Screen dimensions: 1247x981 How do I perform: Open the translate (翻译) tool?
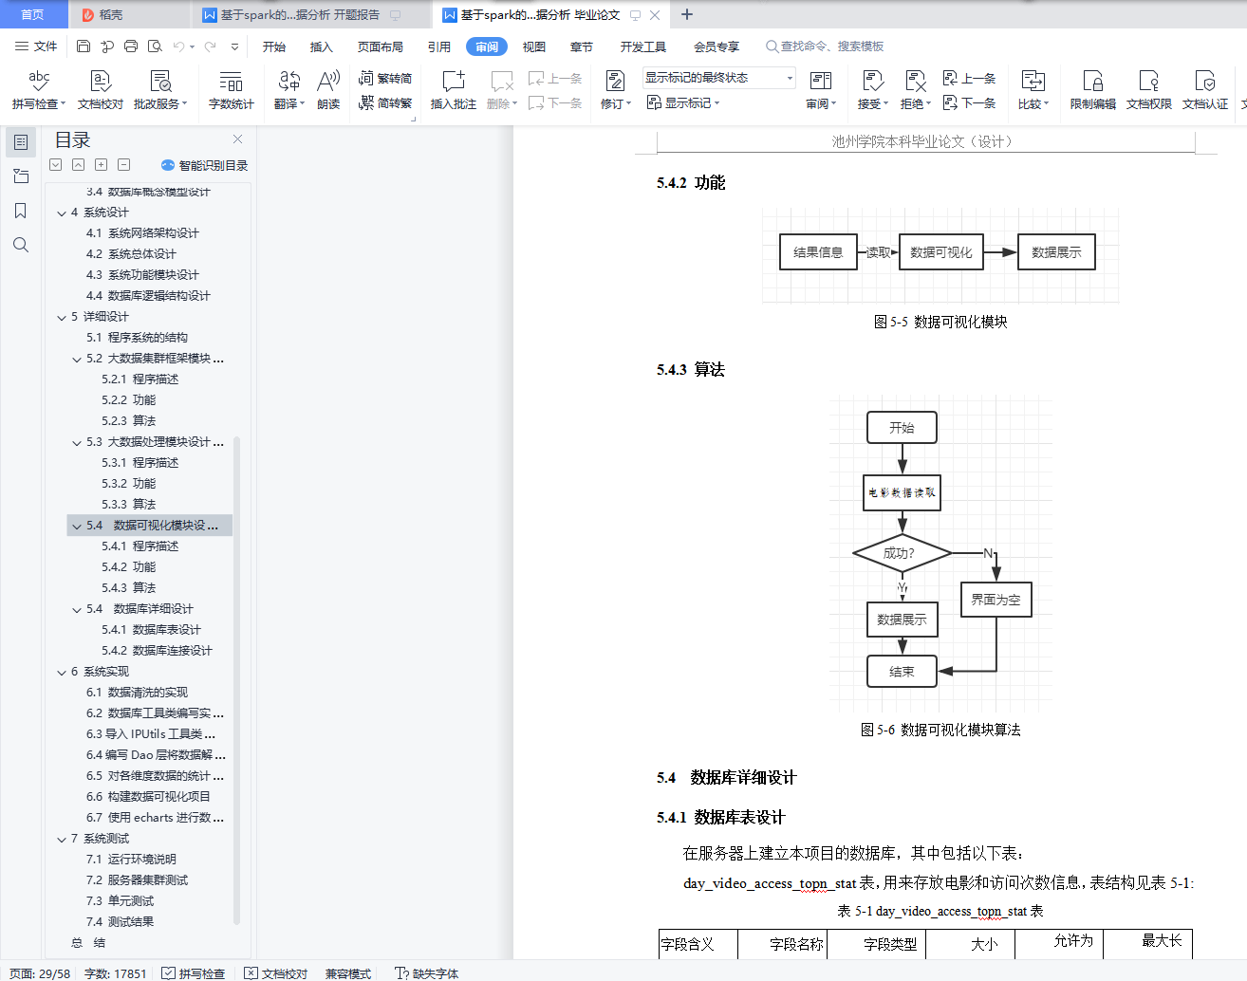coord(289,90)
